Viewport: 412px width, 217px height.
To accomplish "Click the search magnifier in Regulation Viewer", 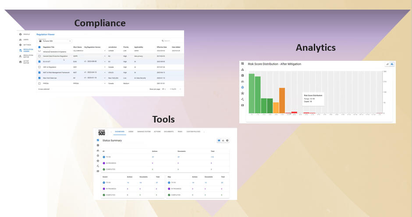I will pos(163,41).
